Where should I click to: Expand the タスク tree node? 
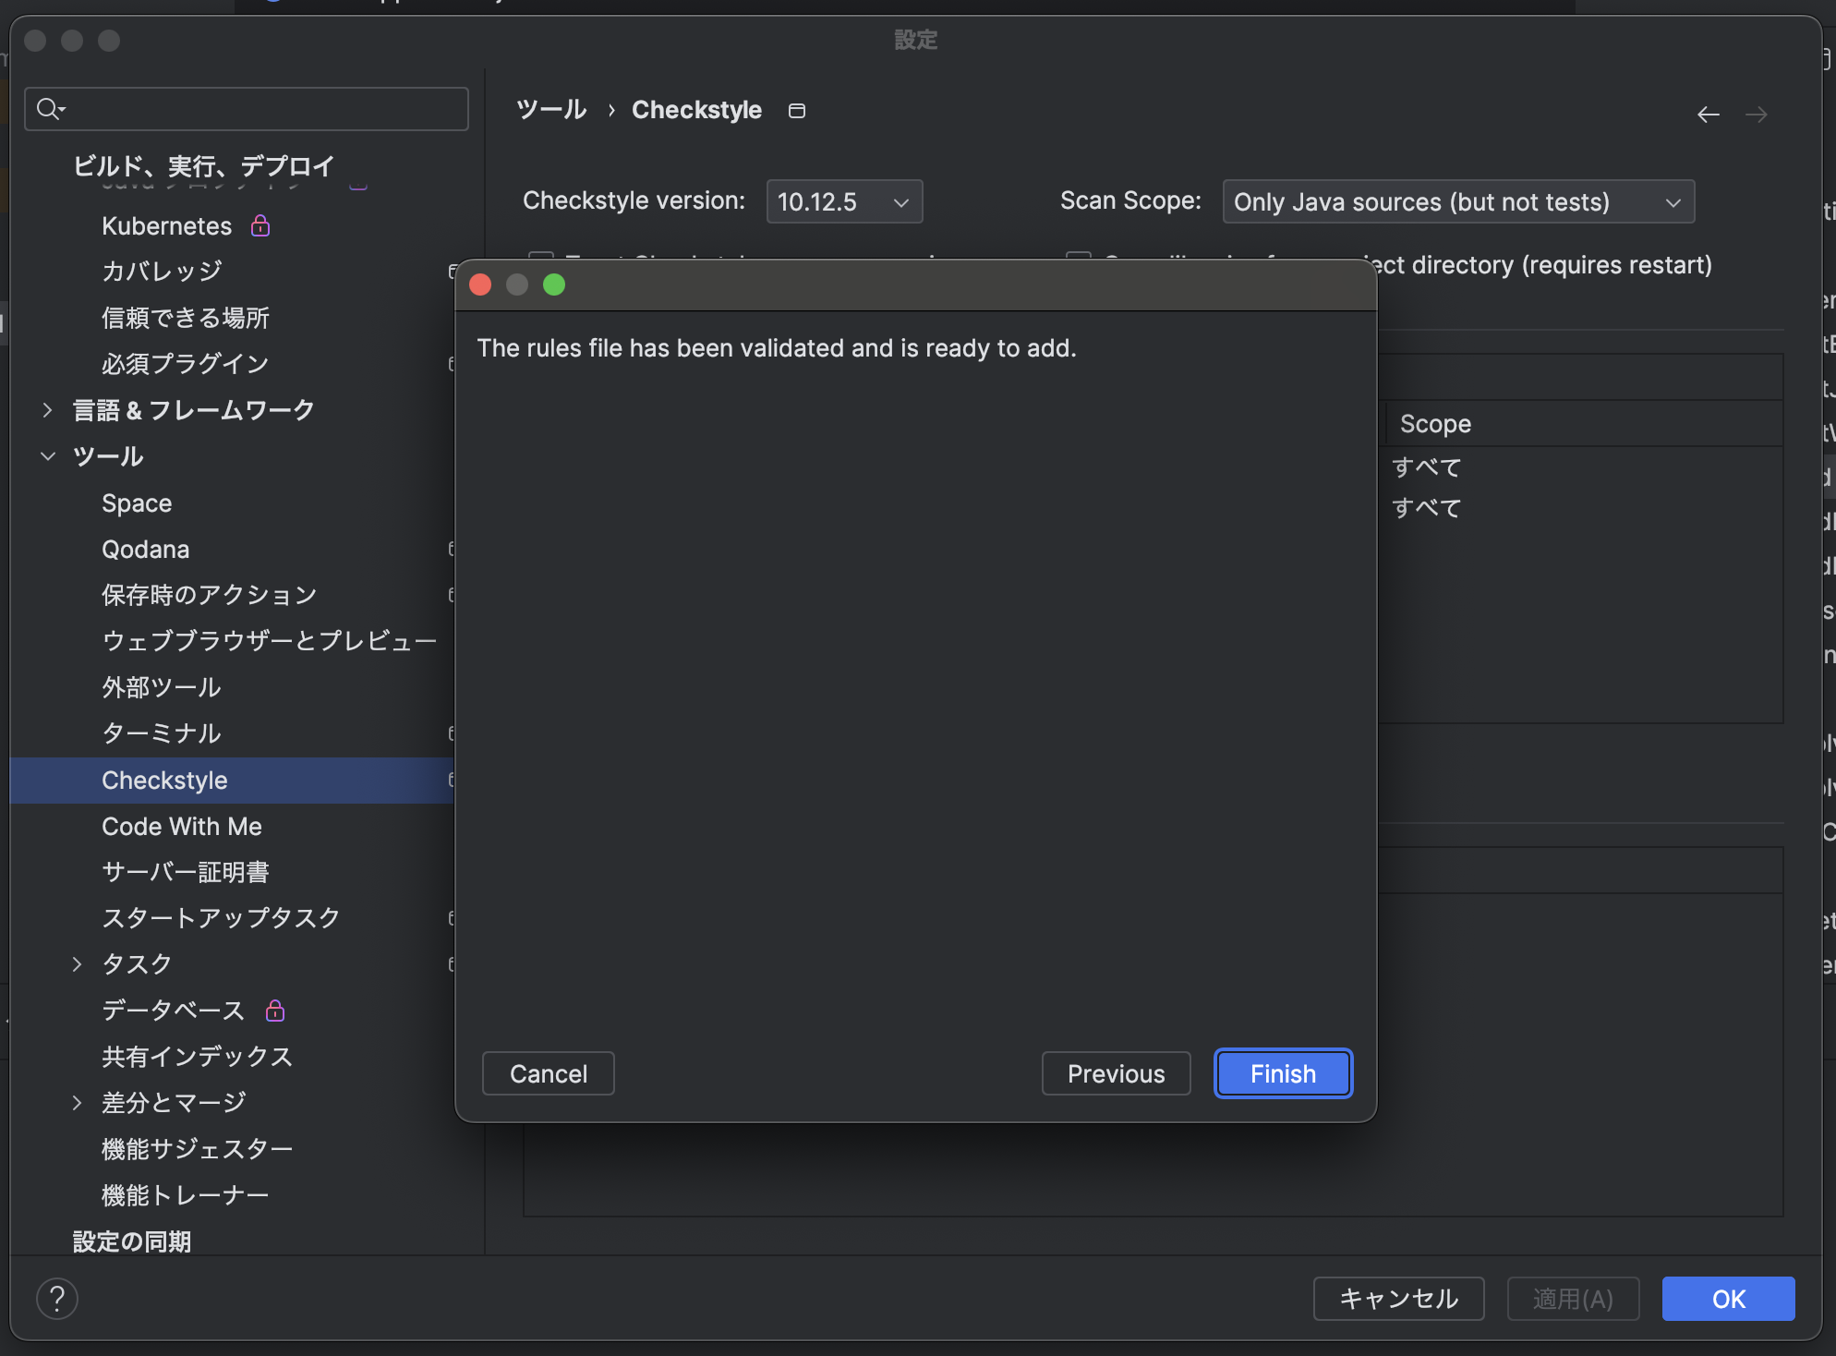(78, 964)
